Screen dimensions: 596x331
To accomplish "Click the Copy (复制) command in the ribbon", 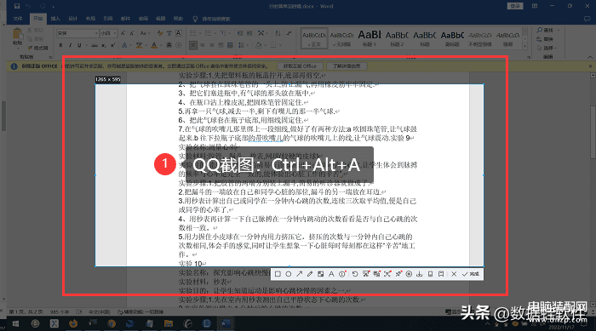I will (36, 39).
